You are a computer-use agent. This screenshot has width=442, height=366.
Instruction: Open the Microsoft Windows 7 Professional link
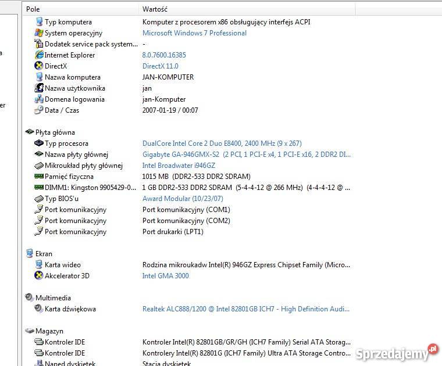[x=194, y=33]
